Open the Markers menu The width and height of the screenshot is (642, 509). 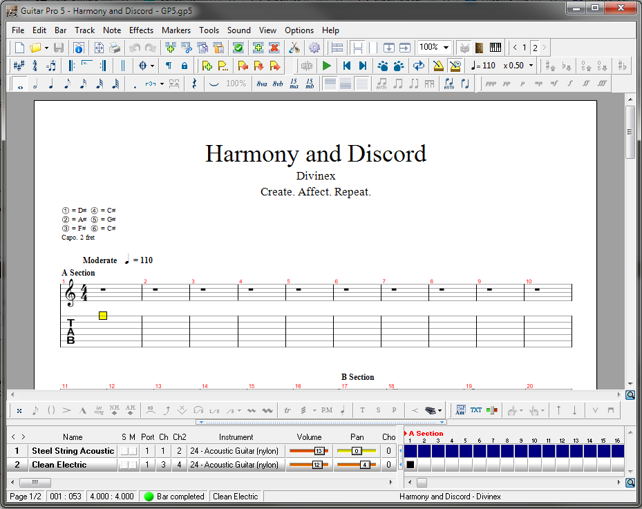point(176,30)
